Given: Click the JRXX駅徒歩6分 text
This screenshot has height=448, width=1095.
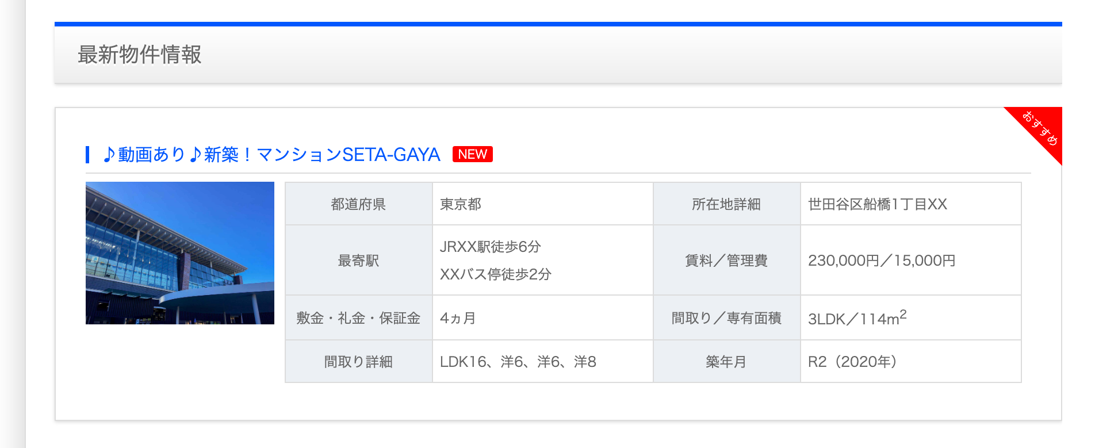Looking at the screenshot, I should (x=491, y=247).
